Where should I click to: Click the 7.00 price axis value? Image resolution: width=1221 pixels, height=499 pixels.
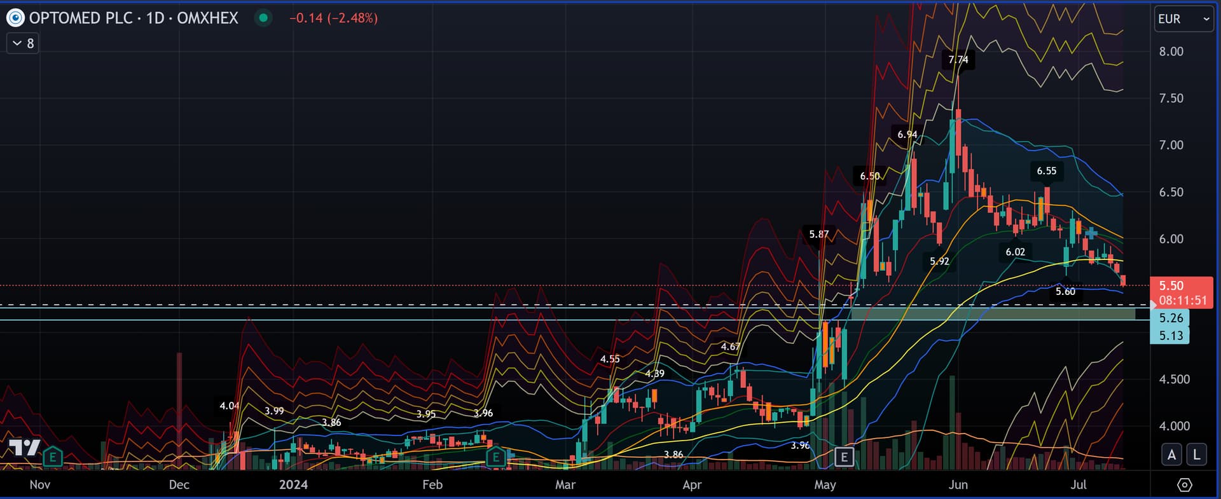click(1171, 145)
